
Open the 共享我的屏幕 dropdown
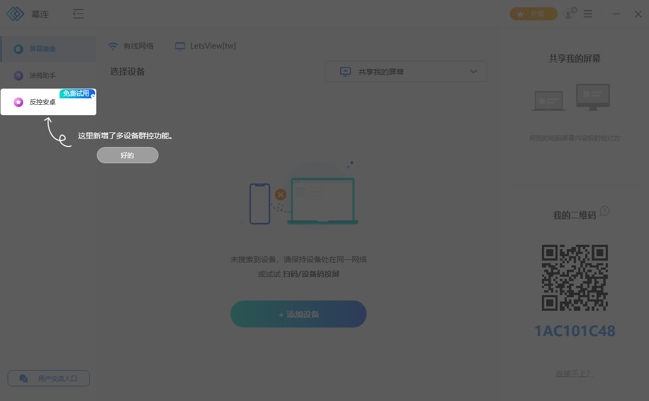coord(406,71)
